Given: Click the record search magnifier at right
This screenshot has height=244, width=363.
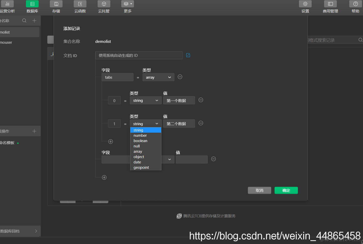Looking at the screenshot, I should [360, 40].
